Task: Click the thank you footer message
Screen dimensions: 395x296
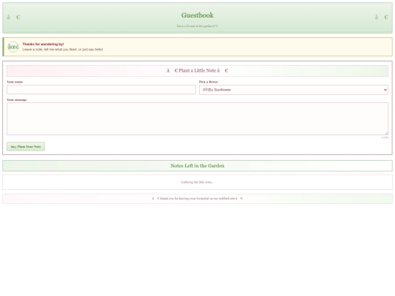Action: pos(197,198)
